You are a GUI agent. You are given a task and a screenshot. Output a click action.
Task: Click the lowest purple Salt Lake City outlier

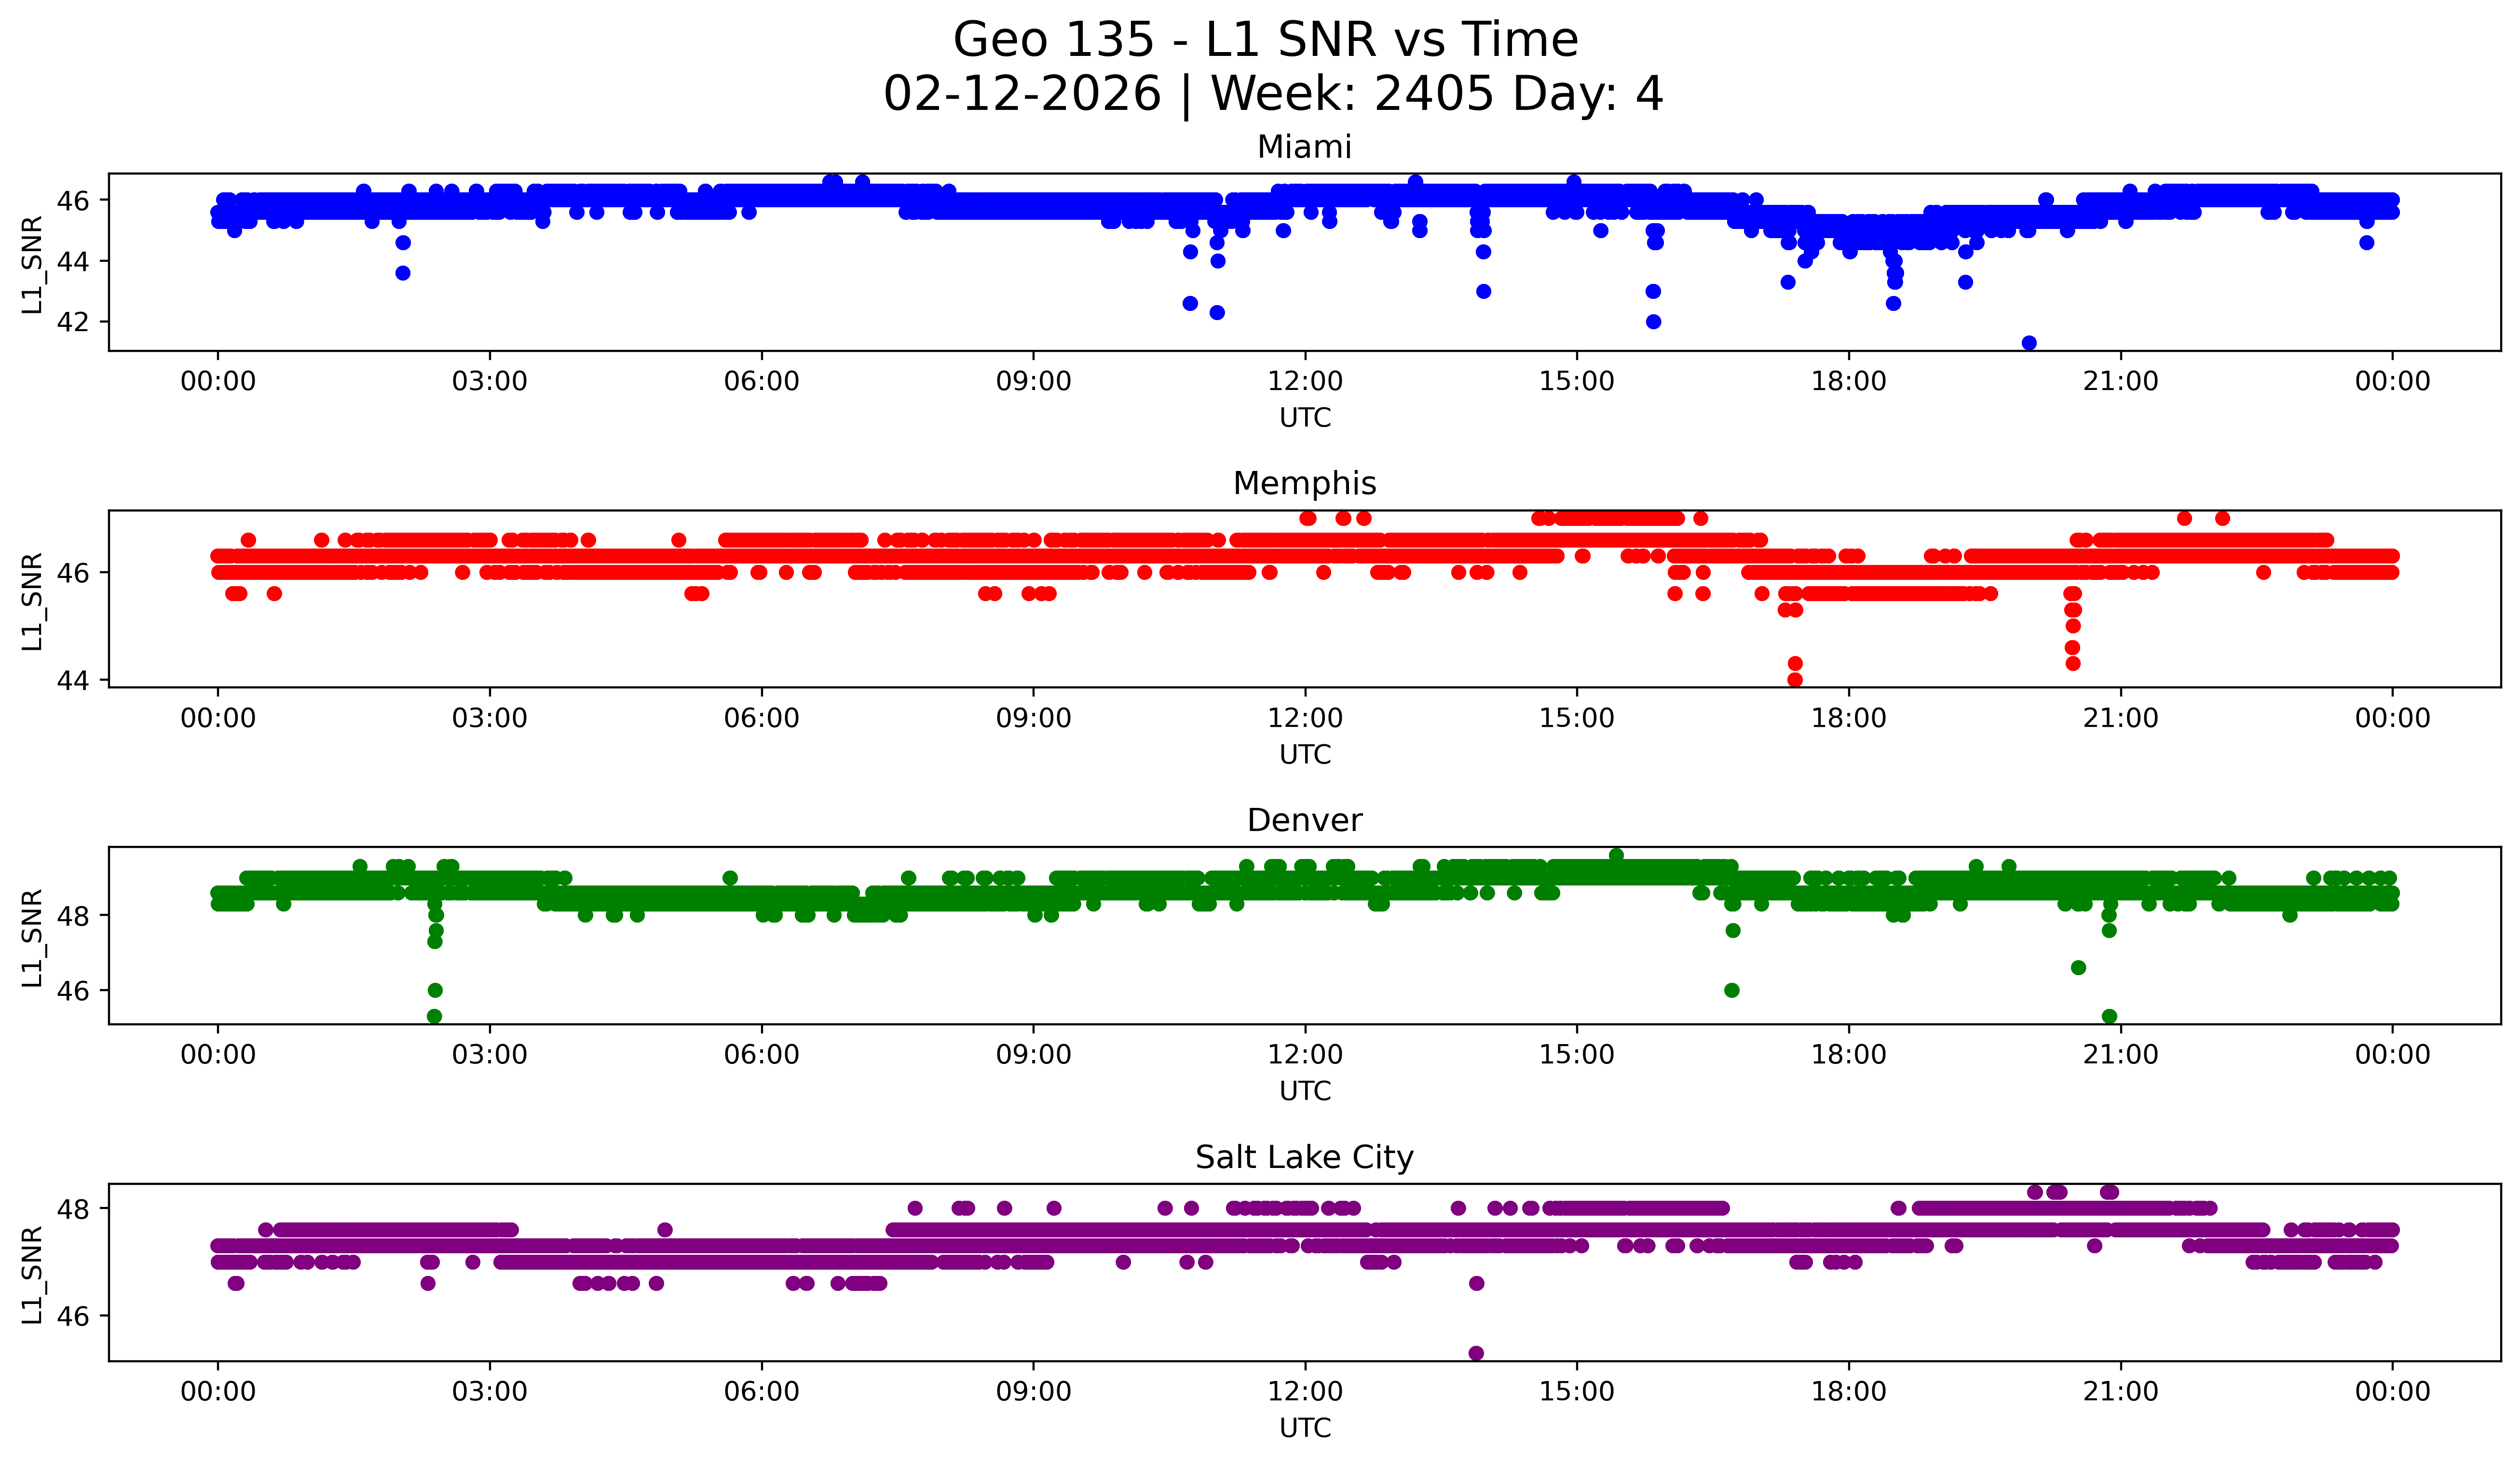coord(1476,1353)
